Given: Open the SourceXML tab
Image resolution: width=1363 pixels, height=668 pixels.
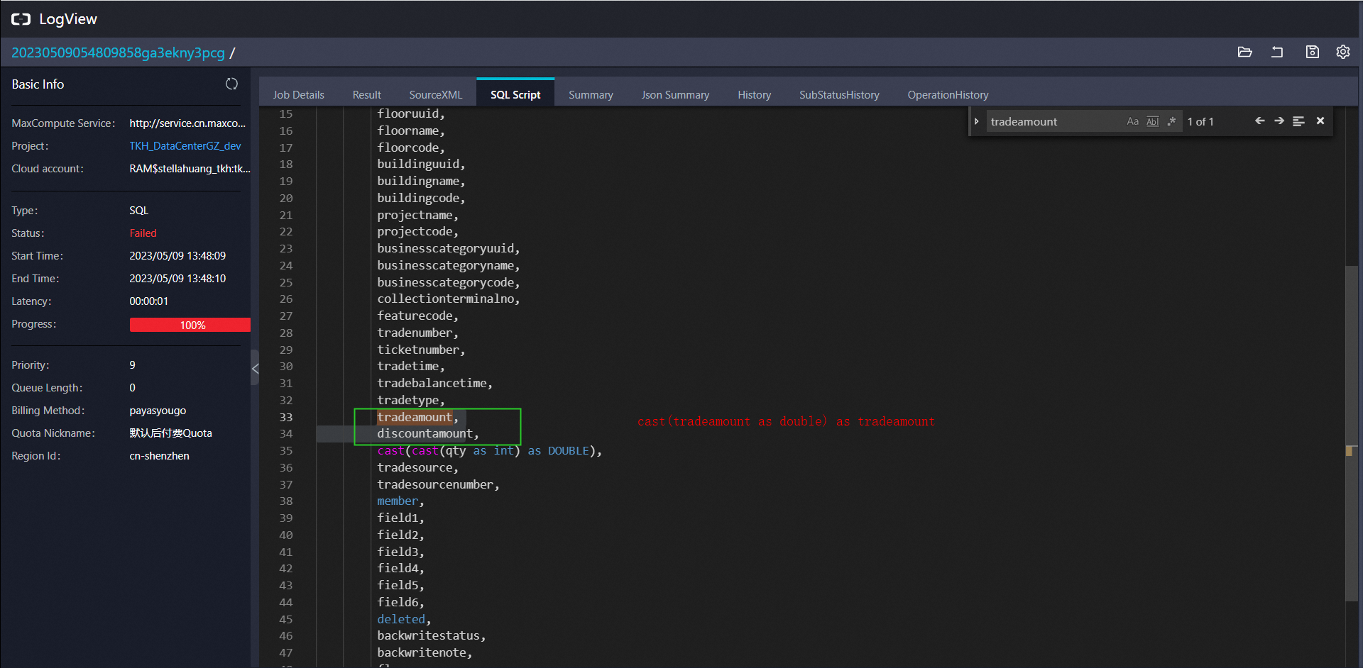Looking at the screenshot, I should click(x=435, y=94).
